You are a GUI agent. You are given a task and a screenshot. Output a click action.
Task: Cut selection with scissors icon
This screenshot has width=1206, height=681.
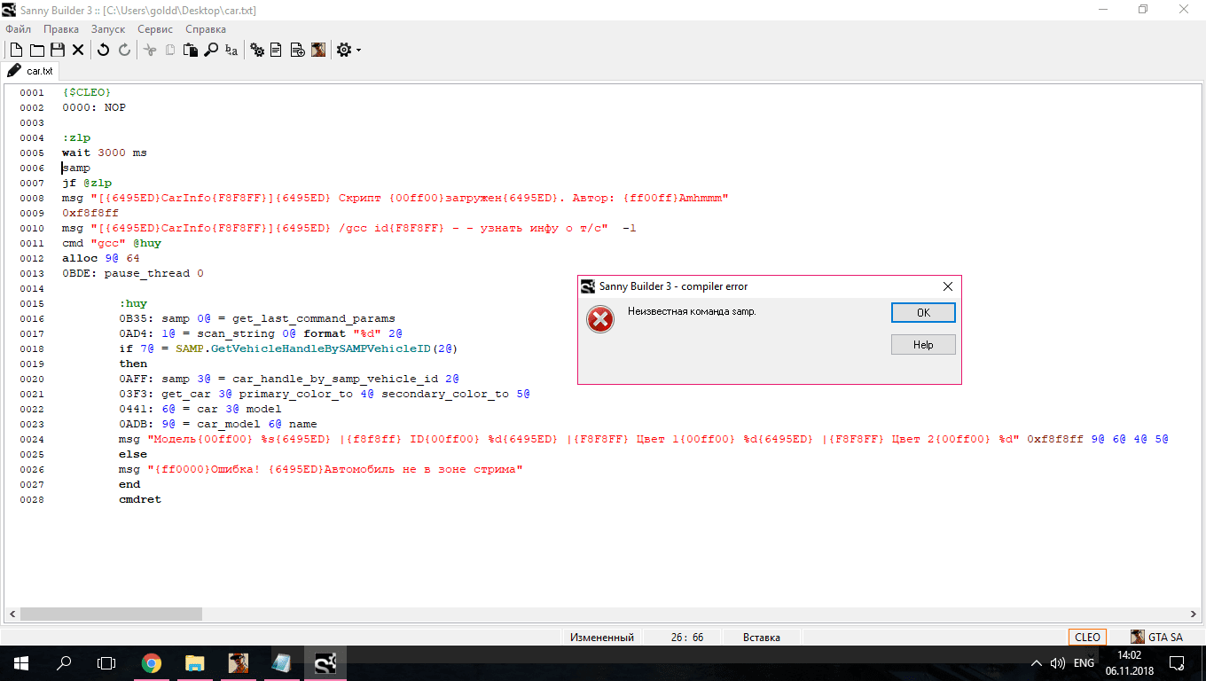(x=150, y=51)
